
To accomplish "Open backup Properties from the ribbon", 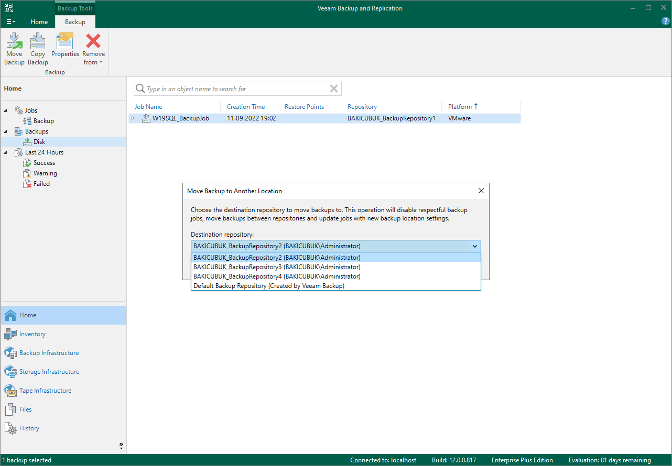I will click(65, 45).
